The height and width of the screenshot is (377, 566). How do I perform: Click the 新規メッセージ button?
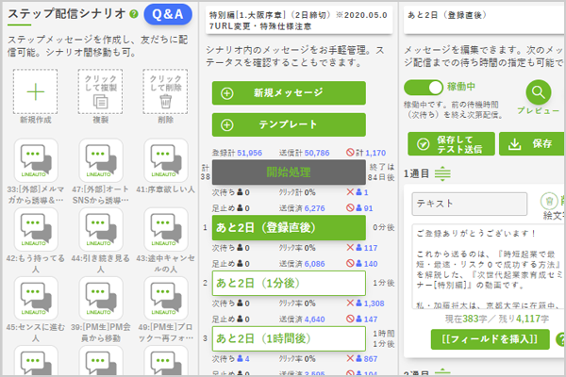288,92
